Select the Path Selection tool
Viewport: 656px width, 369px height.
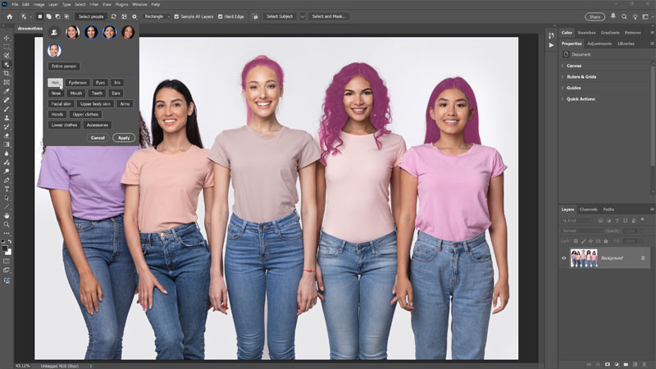click(7, 198)
